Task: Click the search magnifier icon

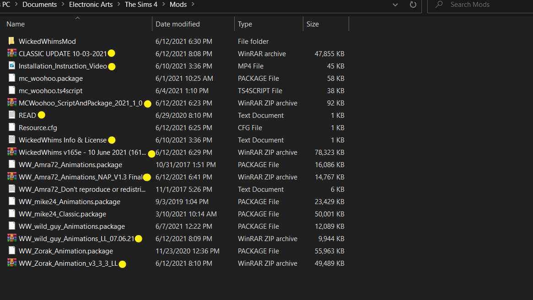Action: [439, 5]
